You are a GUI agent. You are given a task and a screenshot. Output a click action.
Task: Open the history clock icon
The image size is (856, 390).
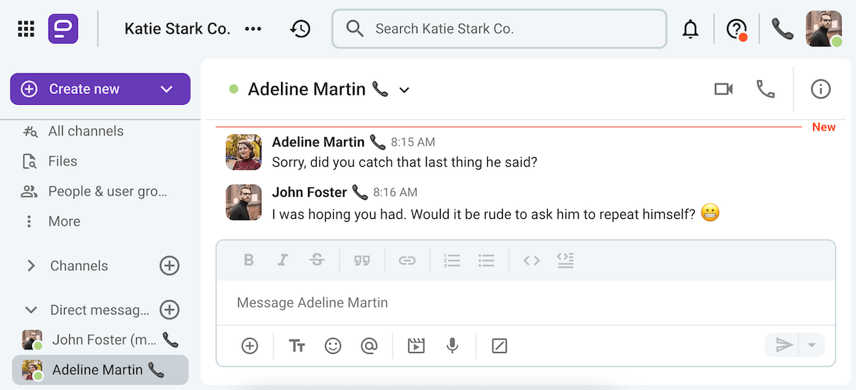[300, 29]
